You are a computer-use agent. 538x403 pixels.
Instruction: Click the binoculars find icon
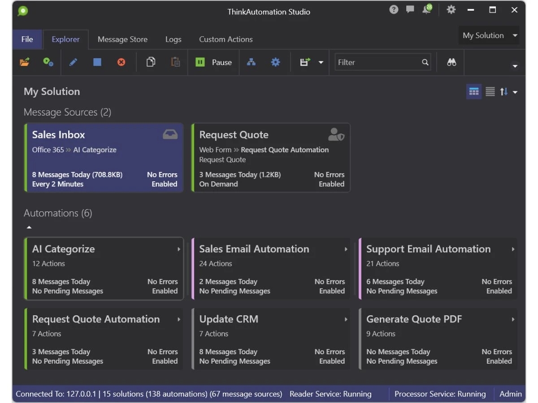point(451,62)
